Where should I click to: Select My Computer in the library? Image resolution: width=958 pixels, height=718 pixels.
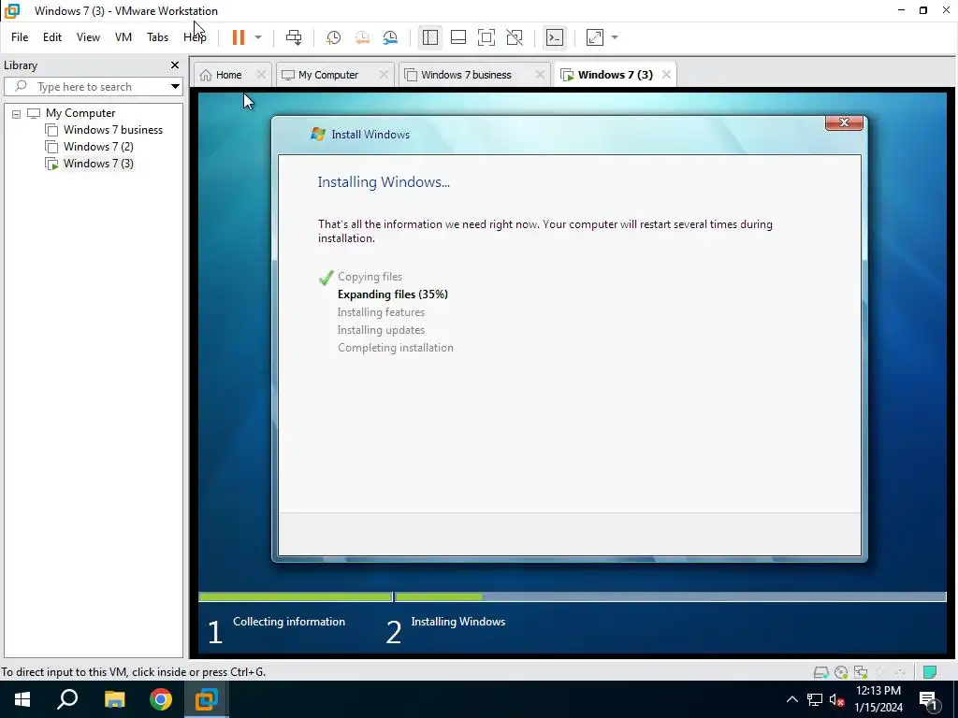coord(80,113)
